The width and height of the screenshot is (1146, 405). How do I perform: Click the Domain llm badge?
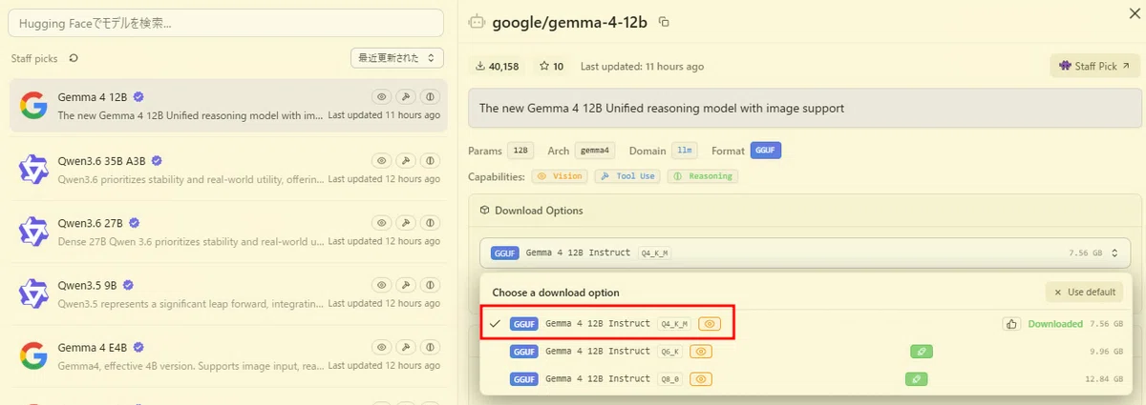(x=684, y=151)
